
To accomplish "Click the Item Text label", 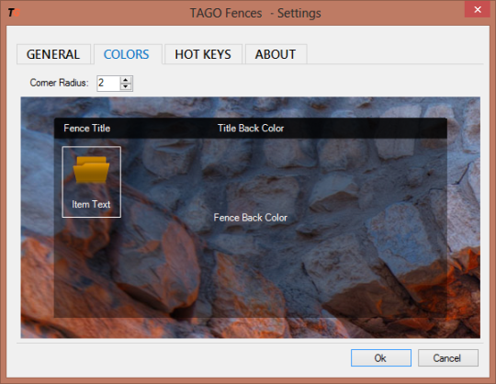I will point(91,204).
